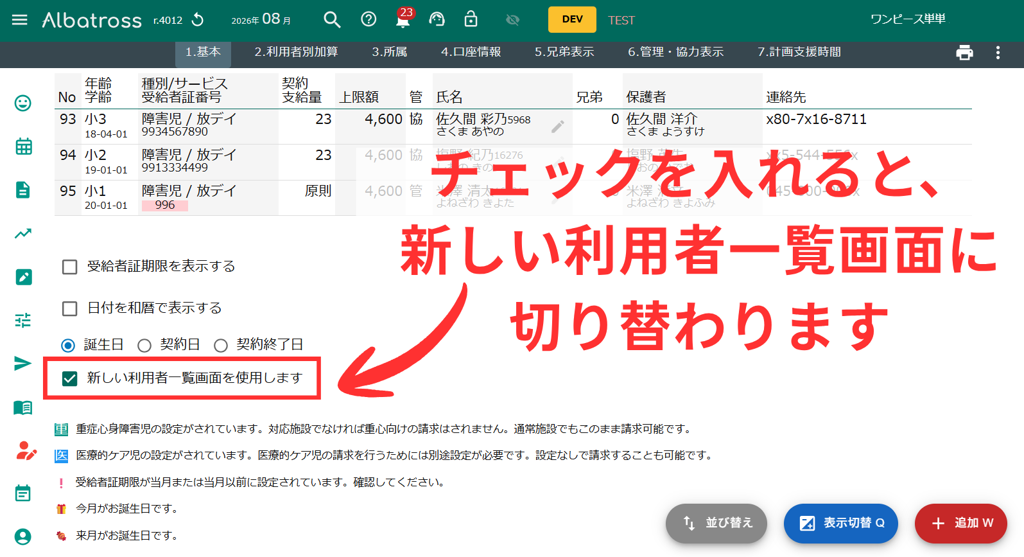The image size is (1024, 557).
Task: Click the 表示切替 Q button
Action: pyautogui.click(x=841, y=523)
